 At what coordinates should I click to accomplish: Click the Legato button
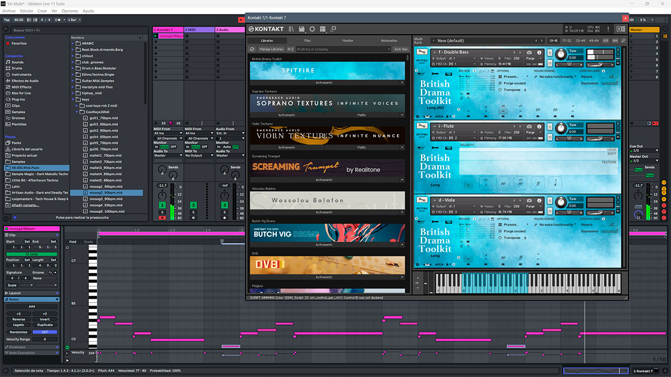18,325
